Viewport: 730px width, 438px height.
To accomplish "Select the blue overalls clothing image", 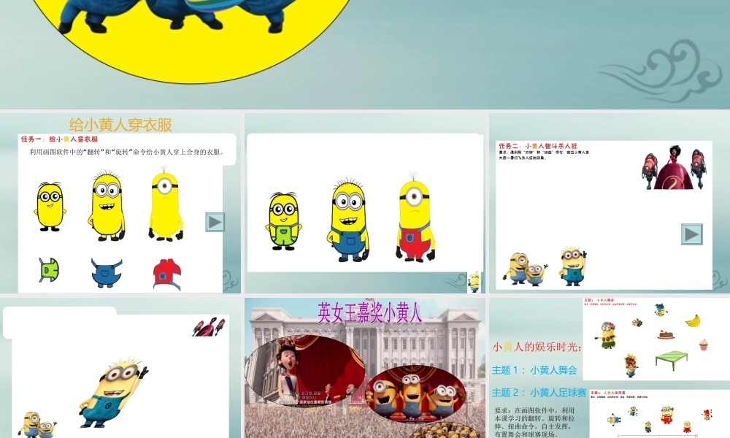I will [107, 273].
